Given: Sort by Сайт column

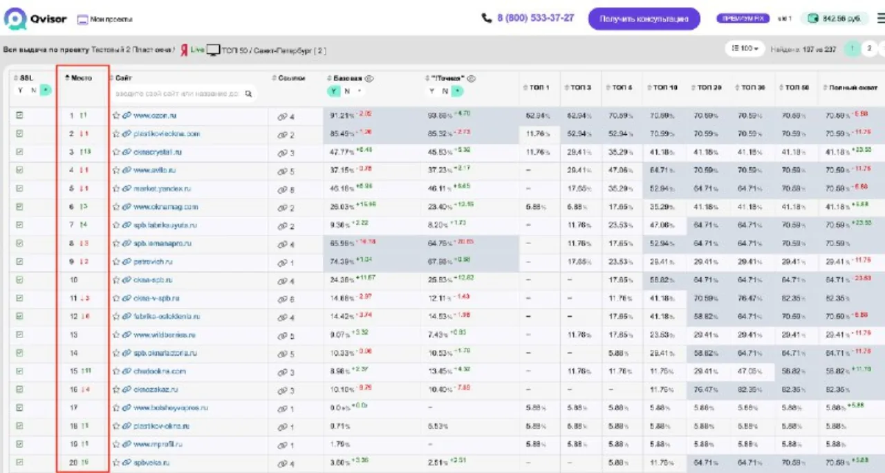Looking at the screenshot, I should [x=121, y=78].
